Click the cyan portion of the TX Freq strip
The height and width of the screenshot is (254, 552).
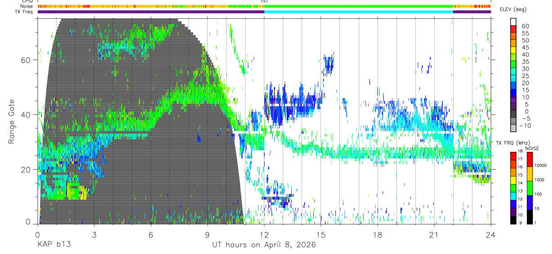[359, 12]
